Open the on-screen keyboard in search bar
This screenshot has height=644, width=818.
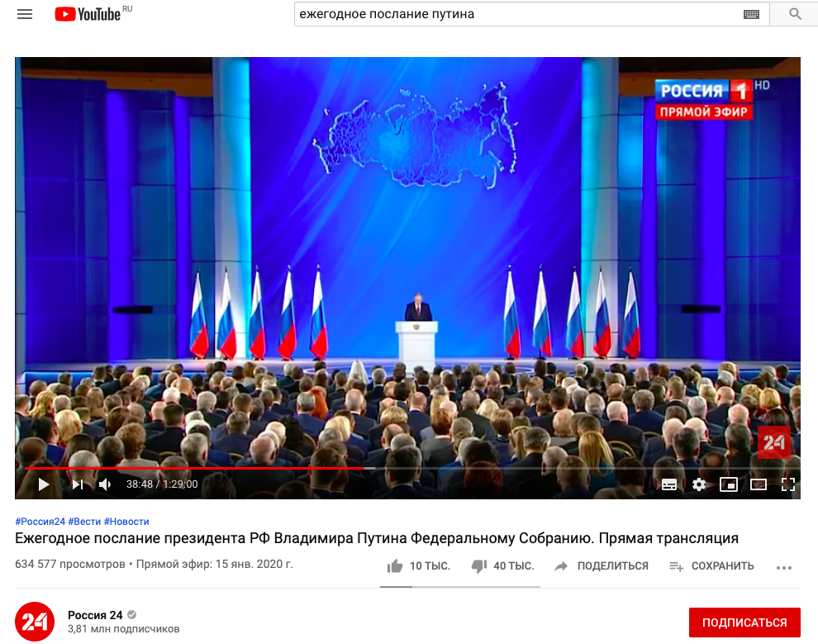[751, 14]
